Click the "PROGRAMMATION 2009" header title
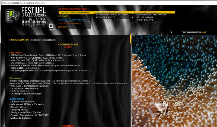 [194, 32]
